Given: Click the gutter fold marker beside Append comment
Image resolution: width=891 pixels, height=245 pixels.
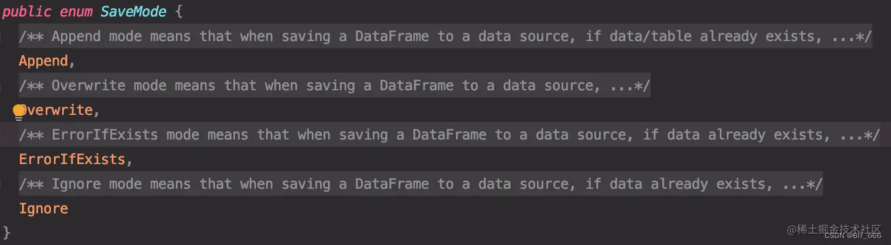Looking at the screenshot, I should pos(2,37).
